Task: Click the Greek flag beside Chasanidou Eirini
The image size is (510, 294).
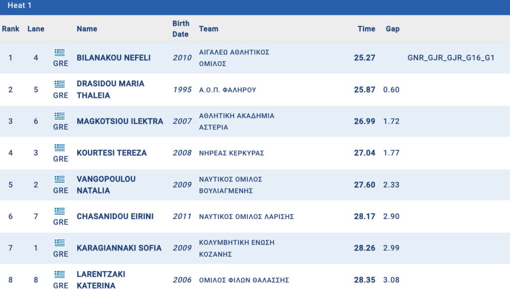Action: [60, 211]
